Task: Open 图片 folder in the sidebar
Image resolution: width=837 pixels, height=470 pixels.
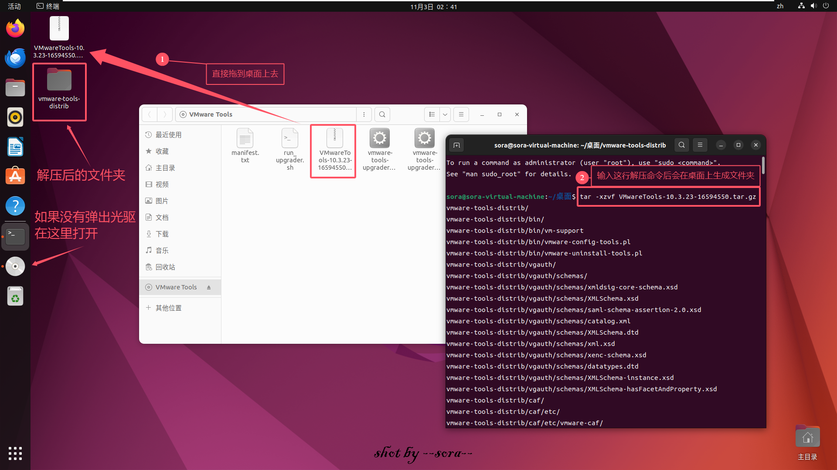Action: click(180, 201)
